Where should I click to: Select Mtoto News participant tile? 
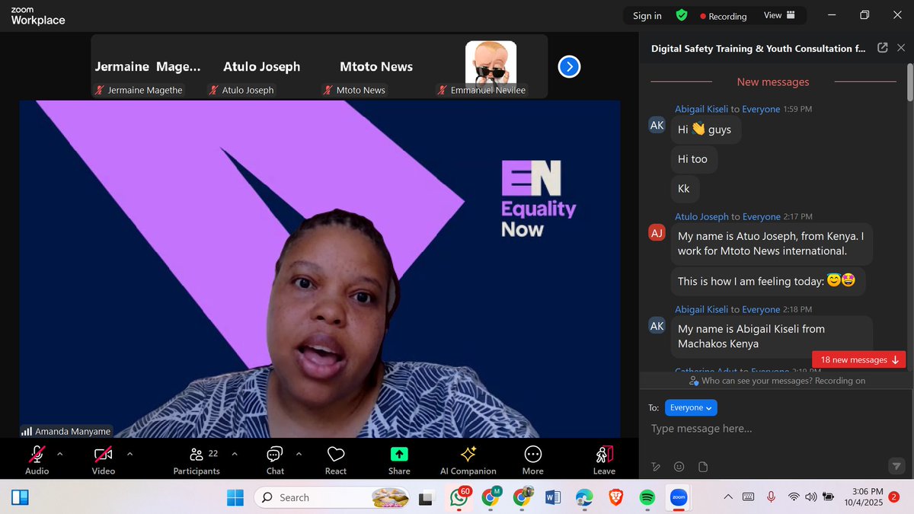pyautogui.click(x=376, y=67)
